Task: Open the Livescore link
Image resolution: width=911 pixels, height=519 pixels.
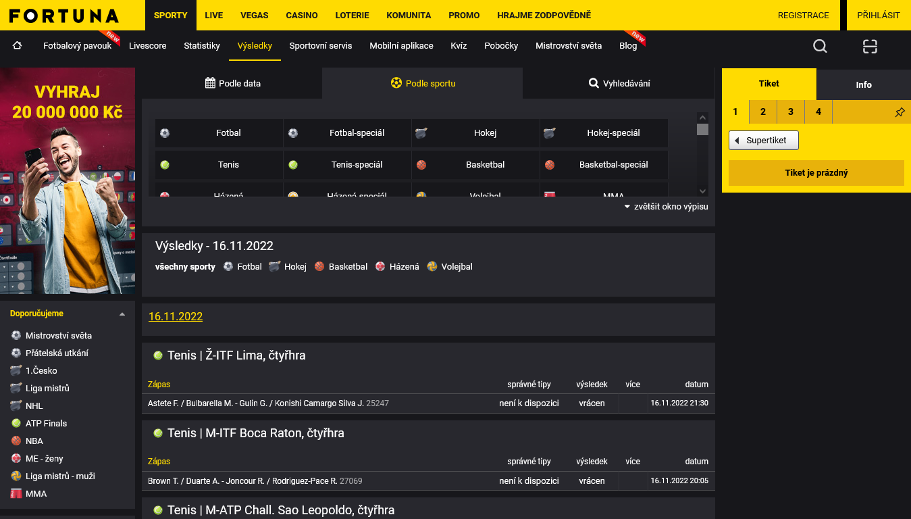Action: pos(148,46)
